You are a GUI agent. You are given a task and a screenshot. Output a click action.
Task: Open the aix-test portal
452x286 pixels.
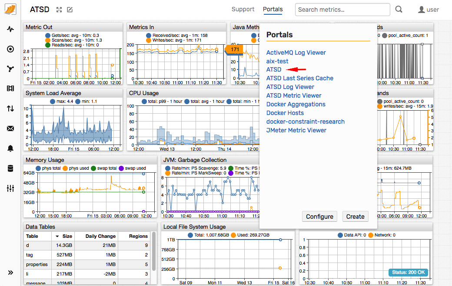pos(277,61)
